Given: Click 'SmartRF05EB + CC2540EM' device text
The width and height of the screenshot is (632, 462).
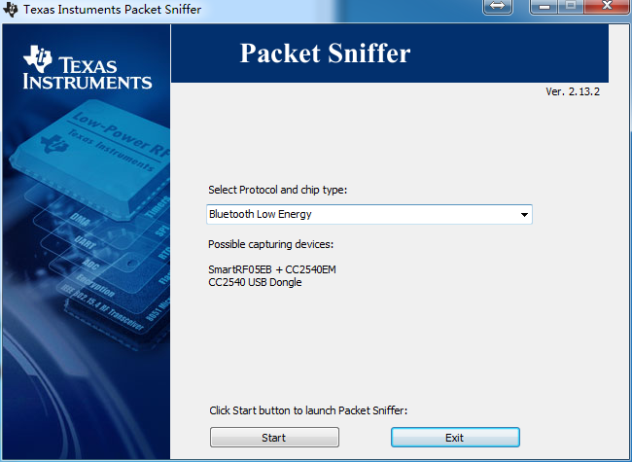Looking at the screenshot, I should 272,269.
